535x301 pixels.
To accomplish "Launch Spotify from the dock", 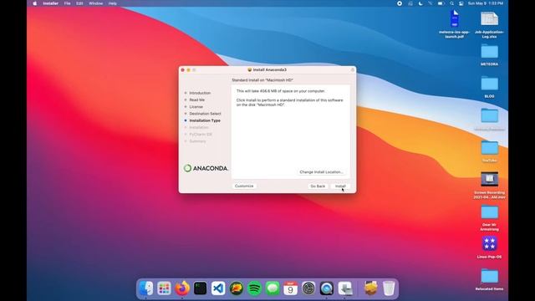I will tap(254, 288).
